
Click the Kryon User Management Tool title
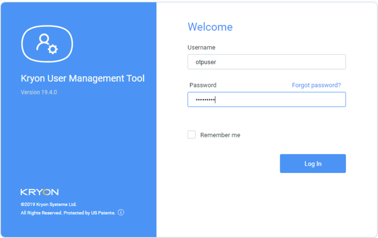pyautogui.click(x=83, y=78)
